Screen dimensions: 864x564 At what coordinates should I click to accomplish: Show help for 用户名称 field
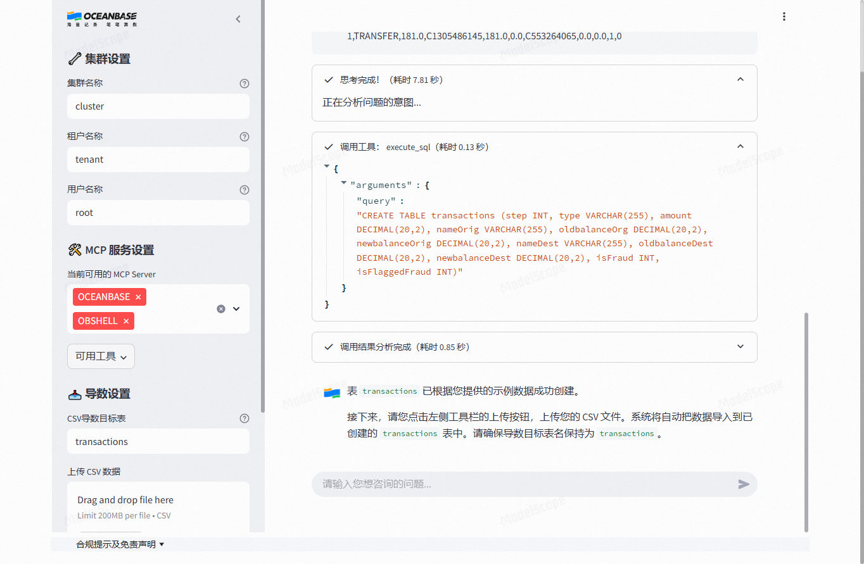pyautogui.click(x=245, y=190)
